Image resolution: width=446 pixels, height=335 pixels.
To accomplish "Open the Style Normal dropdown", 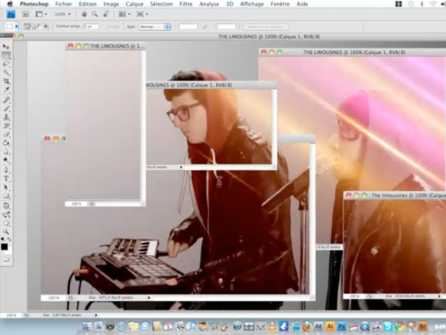I will 155,27.
